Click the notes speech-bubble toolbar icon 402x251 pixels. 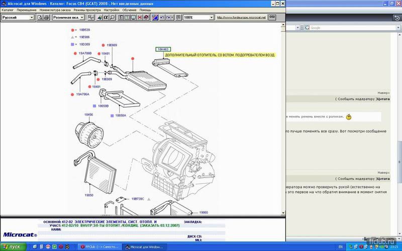coord(179,18)
